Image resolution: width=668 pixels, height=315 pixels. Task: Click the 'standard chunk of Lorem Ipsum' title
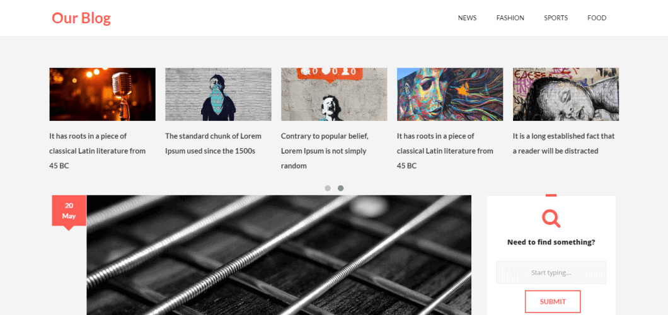[213, 144]
